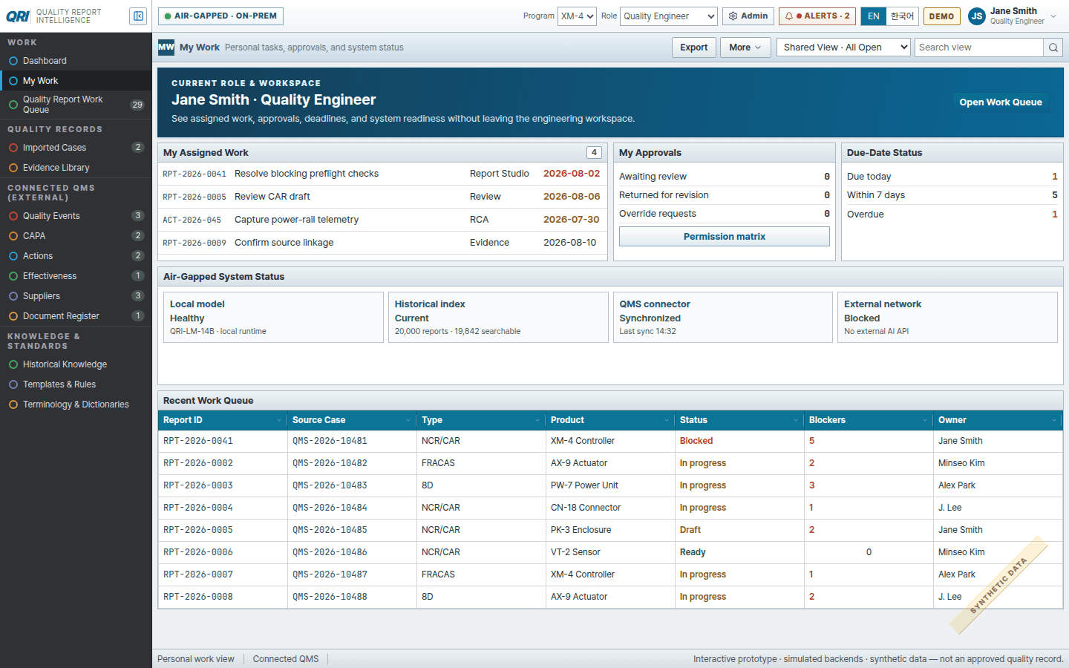Click Connected QMS in the status bar
1069x668 pixels.
[x=286, y=659]
